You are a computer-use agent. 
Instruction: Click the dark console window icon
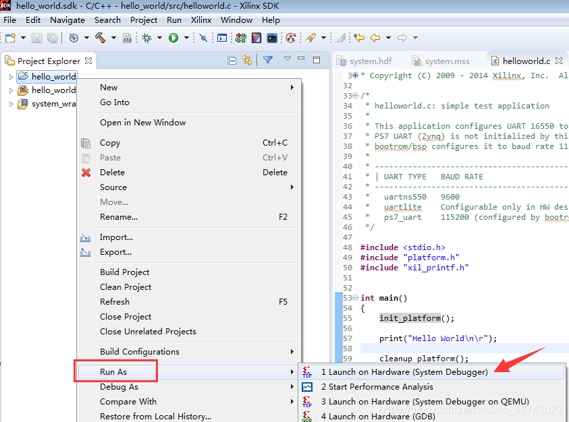click(x=272, y=38)
